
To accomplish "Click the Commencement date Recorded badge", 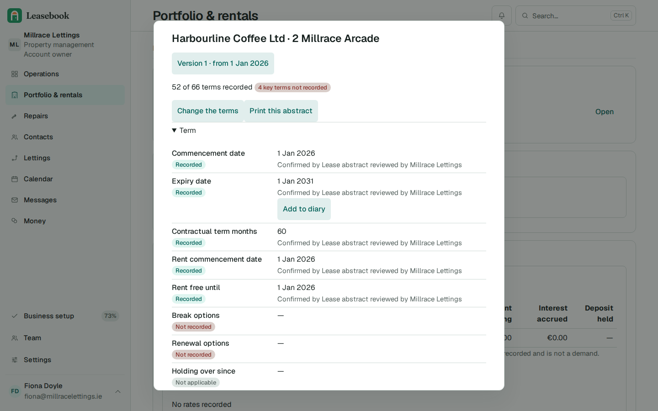I will coord(189,165).
